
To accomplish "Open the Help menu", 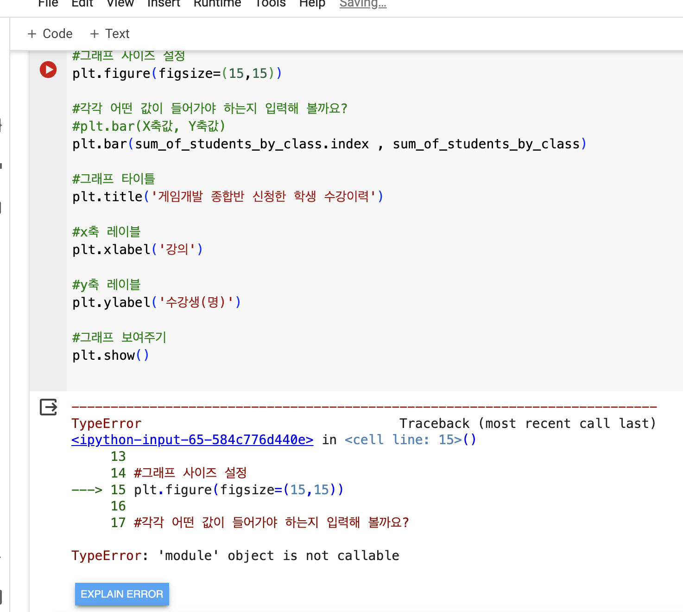I will coord(312,3).
